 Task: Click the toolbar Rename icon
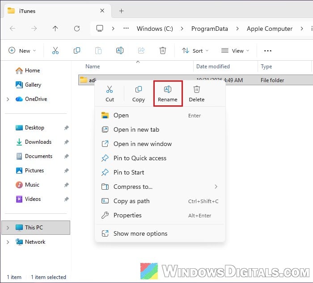(x=120, y=50)
